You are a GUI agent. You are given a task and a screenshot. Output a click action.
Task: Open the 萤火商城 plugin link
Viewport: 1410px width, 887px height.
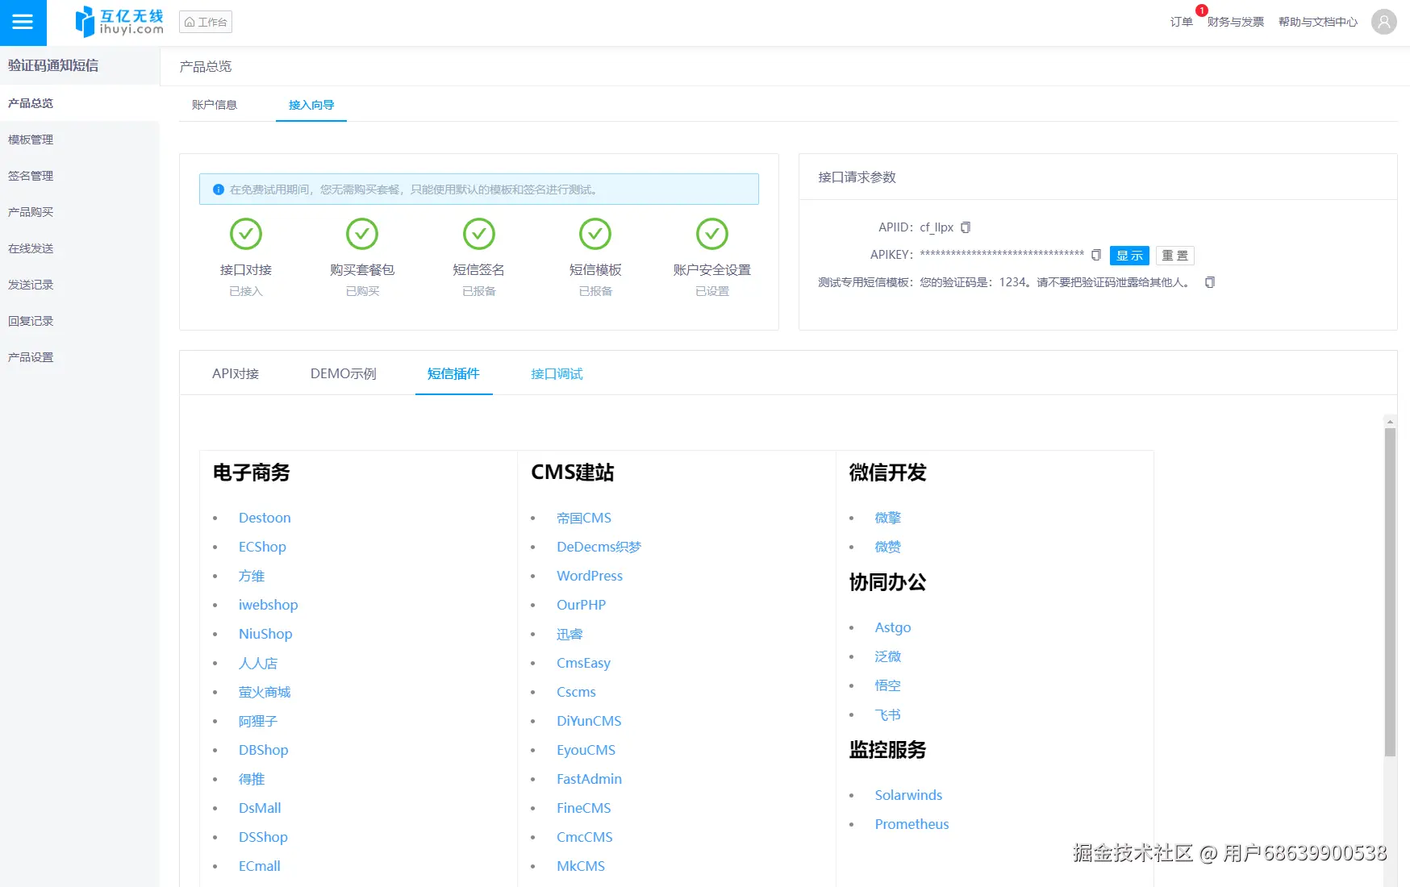point(265,692)
